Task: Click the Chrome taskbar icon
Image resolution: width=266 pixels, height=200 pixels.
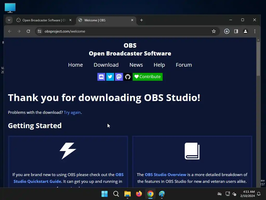Action: coord(150,194)
